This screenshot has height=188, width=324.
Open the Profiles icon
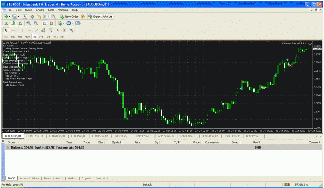15,16
